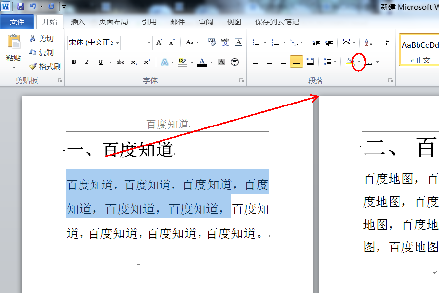Switch to Home (开始) tab
Viewport: 439px width, 293px height.
pos(50,21)
